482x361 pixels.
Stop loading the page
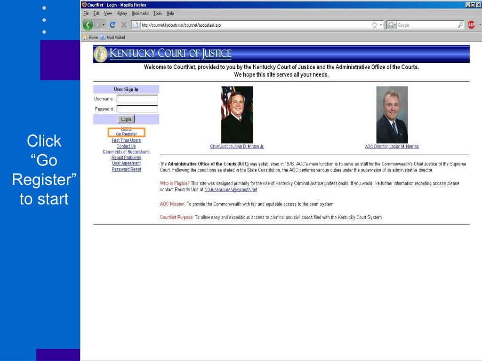pyautogui.click(x=123, y=25)
